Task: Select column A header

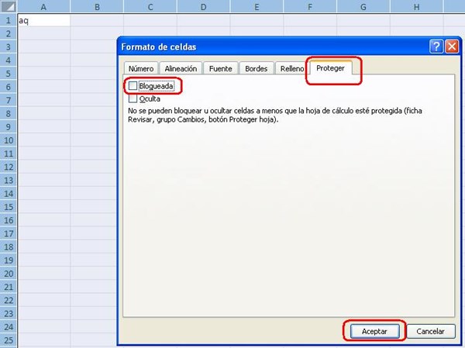Action: click(x=44, y=6)
